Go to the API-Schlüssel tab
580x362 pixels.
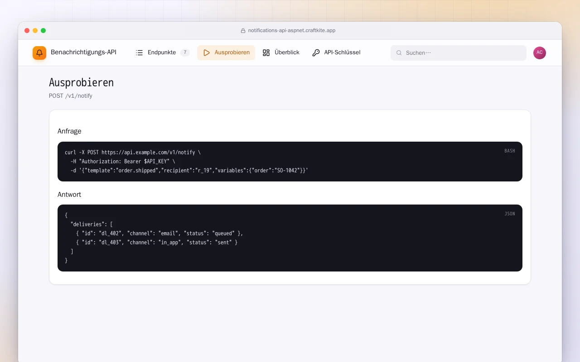[336, 52]
